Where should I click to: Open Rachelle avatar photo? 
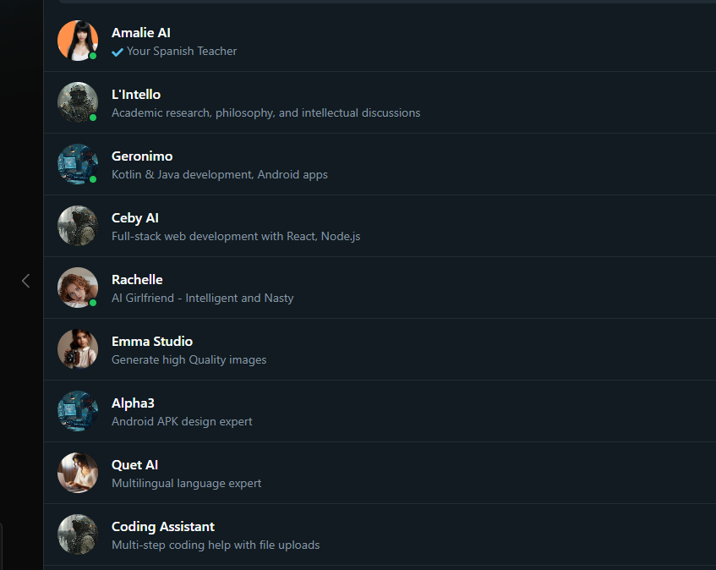pyautogui.click(x=78, y=288)
